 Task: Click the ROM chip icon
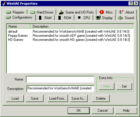click(59, 18)
